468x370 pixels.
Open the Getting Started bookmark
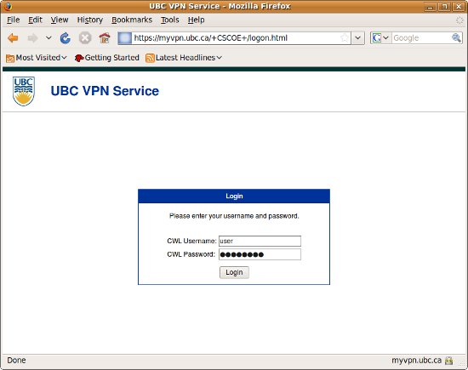click(x=107, y=58)
